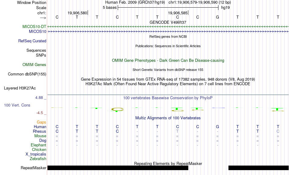Image resolution: width=289 pixels, height=175 pixels.
Task: Select the Elephant species row label
Action: point(39,145)
